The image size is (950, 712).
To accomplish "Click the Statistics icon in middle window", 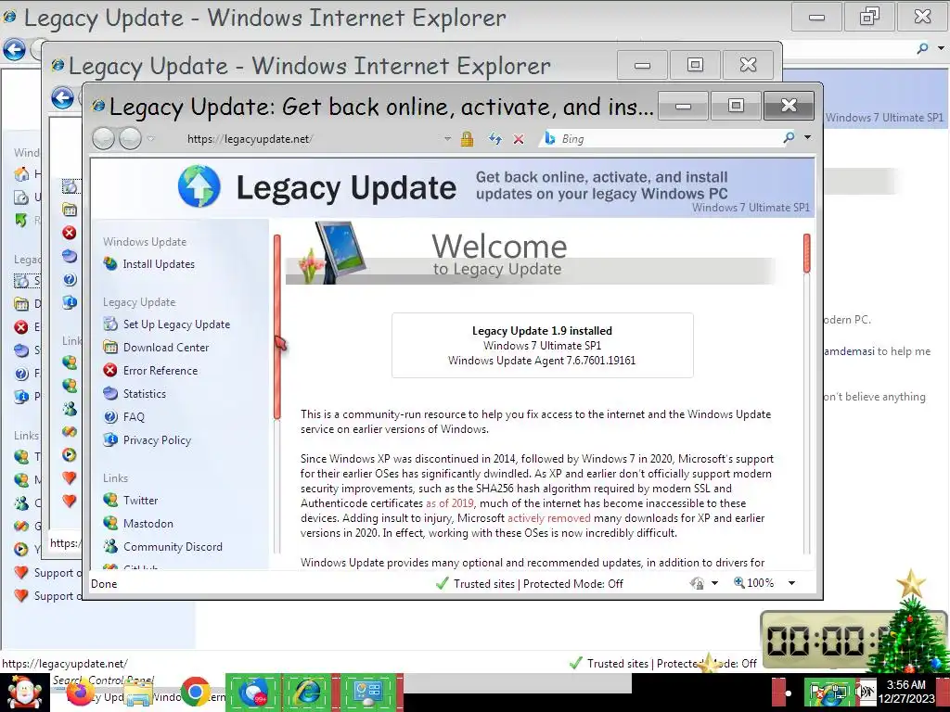I will pyautogui.click(x=69, y=256).
